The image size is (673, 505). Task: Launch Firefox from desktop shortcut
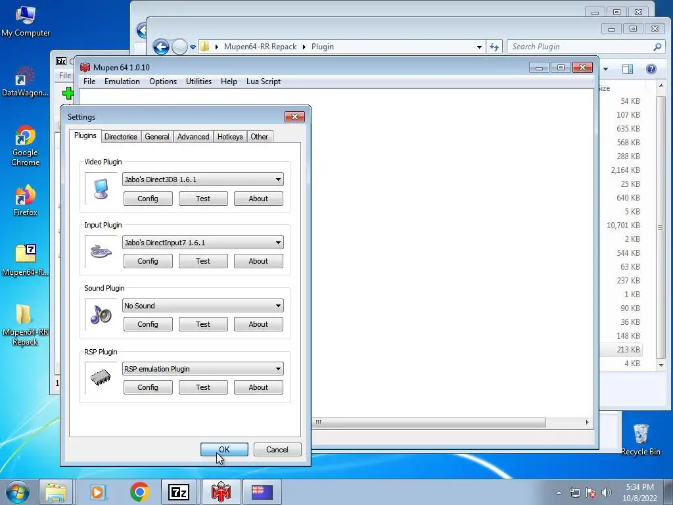click(x=26, y=200)
